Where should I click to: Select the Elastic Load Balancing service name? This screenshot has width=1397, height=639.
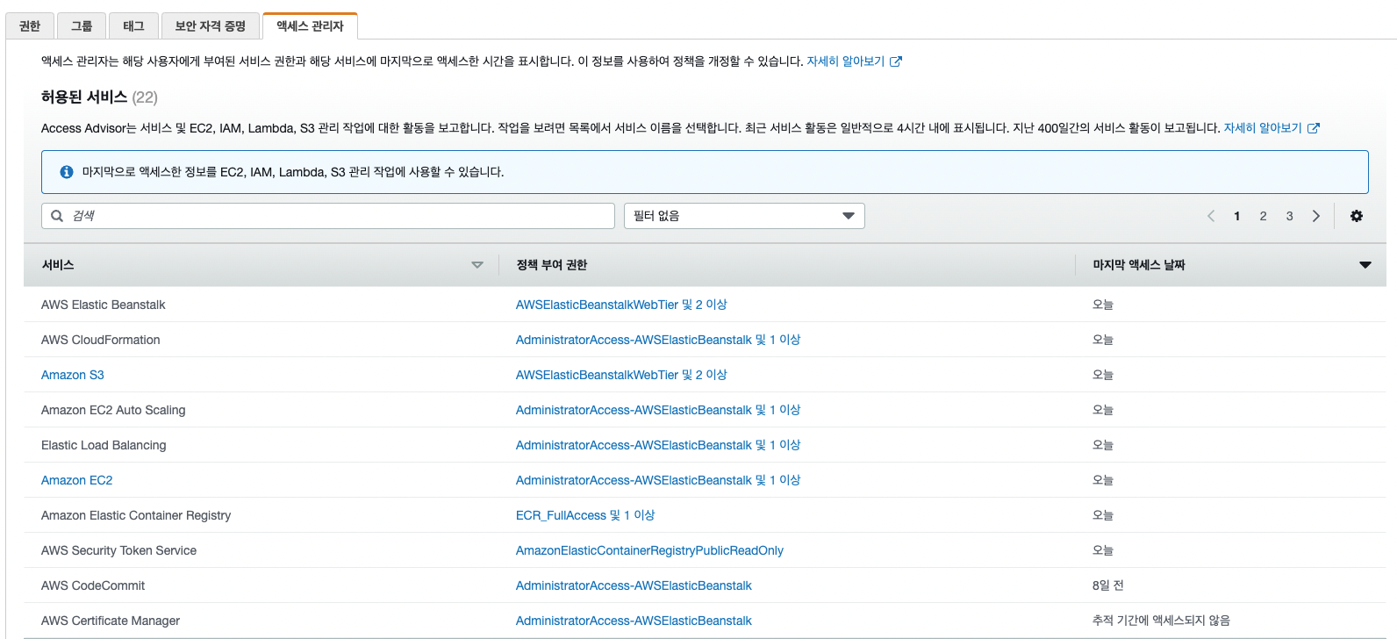click(104, 445)
